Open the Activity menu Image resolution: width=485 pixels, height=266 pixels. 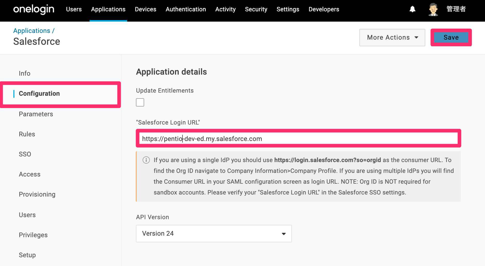tap(225, 9)
